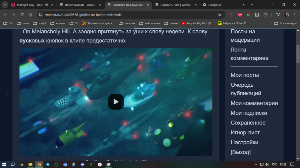The width and height of the screenshot is (300, 168).
Task: Open Мои подписки link
Action: click(x=249, y=113)
